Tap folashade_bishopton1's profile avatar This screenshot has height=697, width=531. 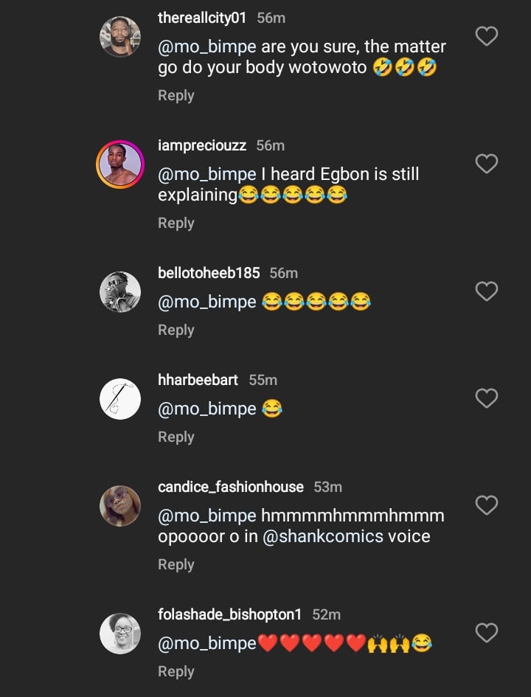click(x=120, y=633)
